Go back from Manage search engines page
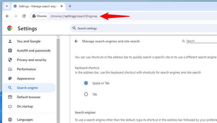This screenshot has width=217, height=123. [76, 41]
